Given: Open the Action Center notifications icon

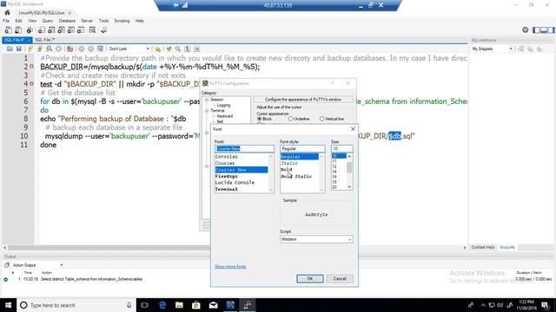Looking at the screenshot, I should [545, 305].
